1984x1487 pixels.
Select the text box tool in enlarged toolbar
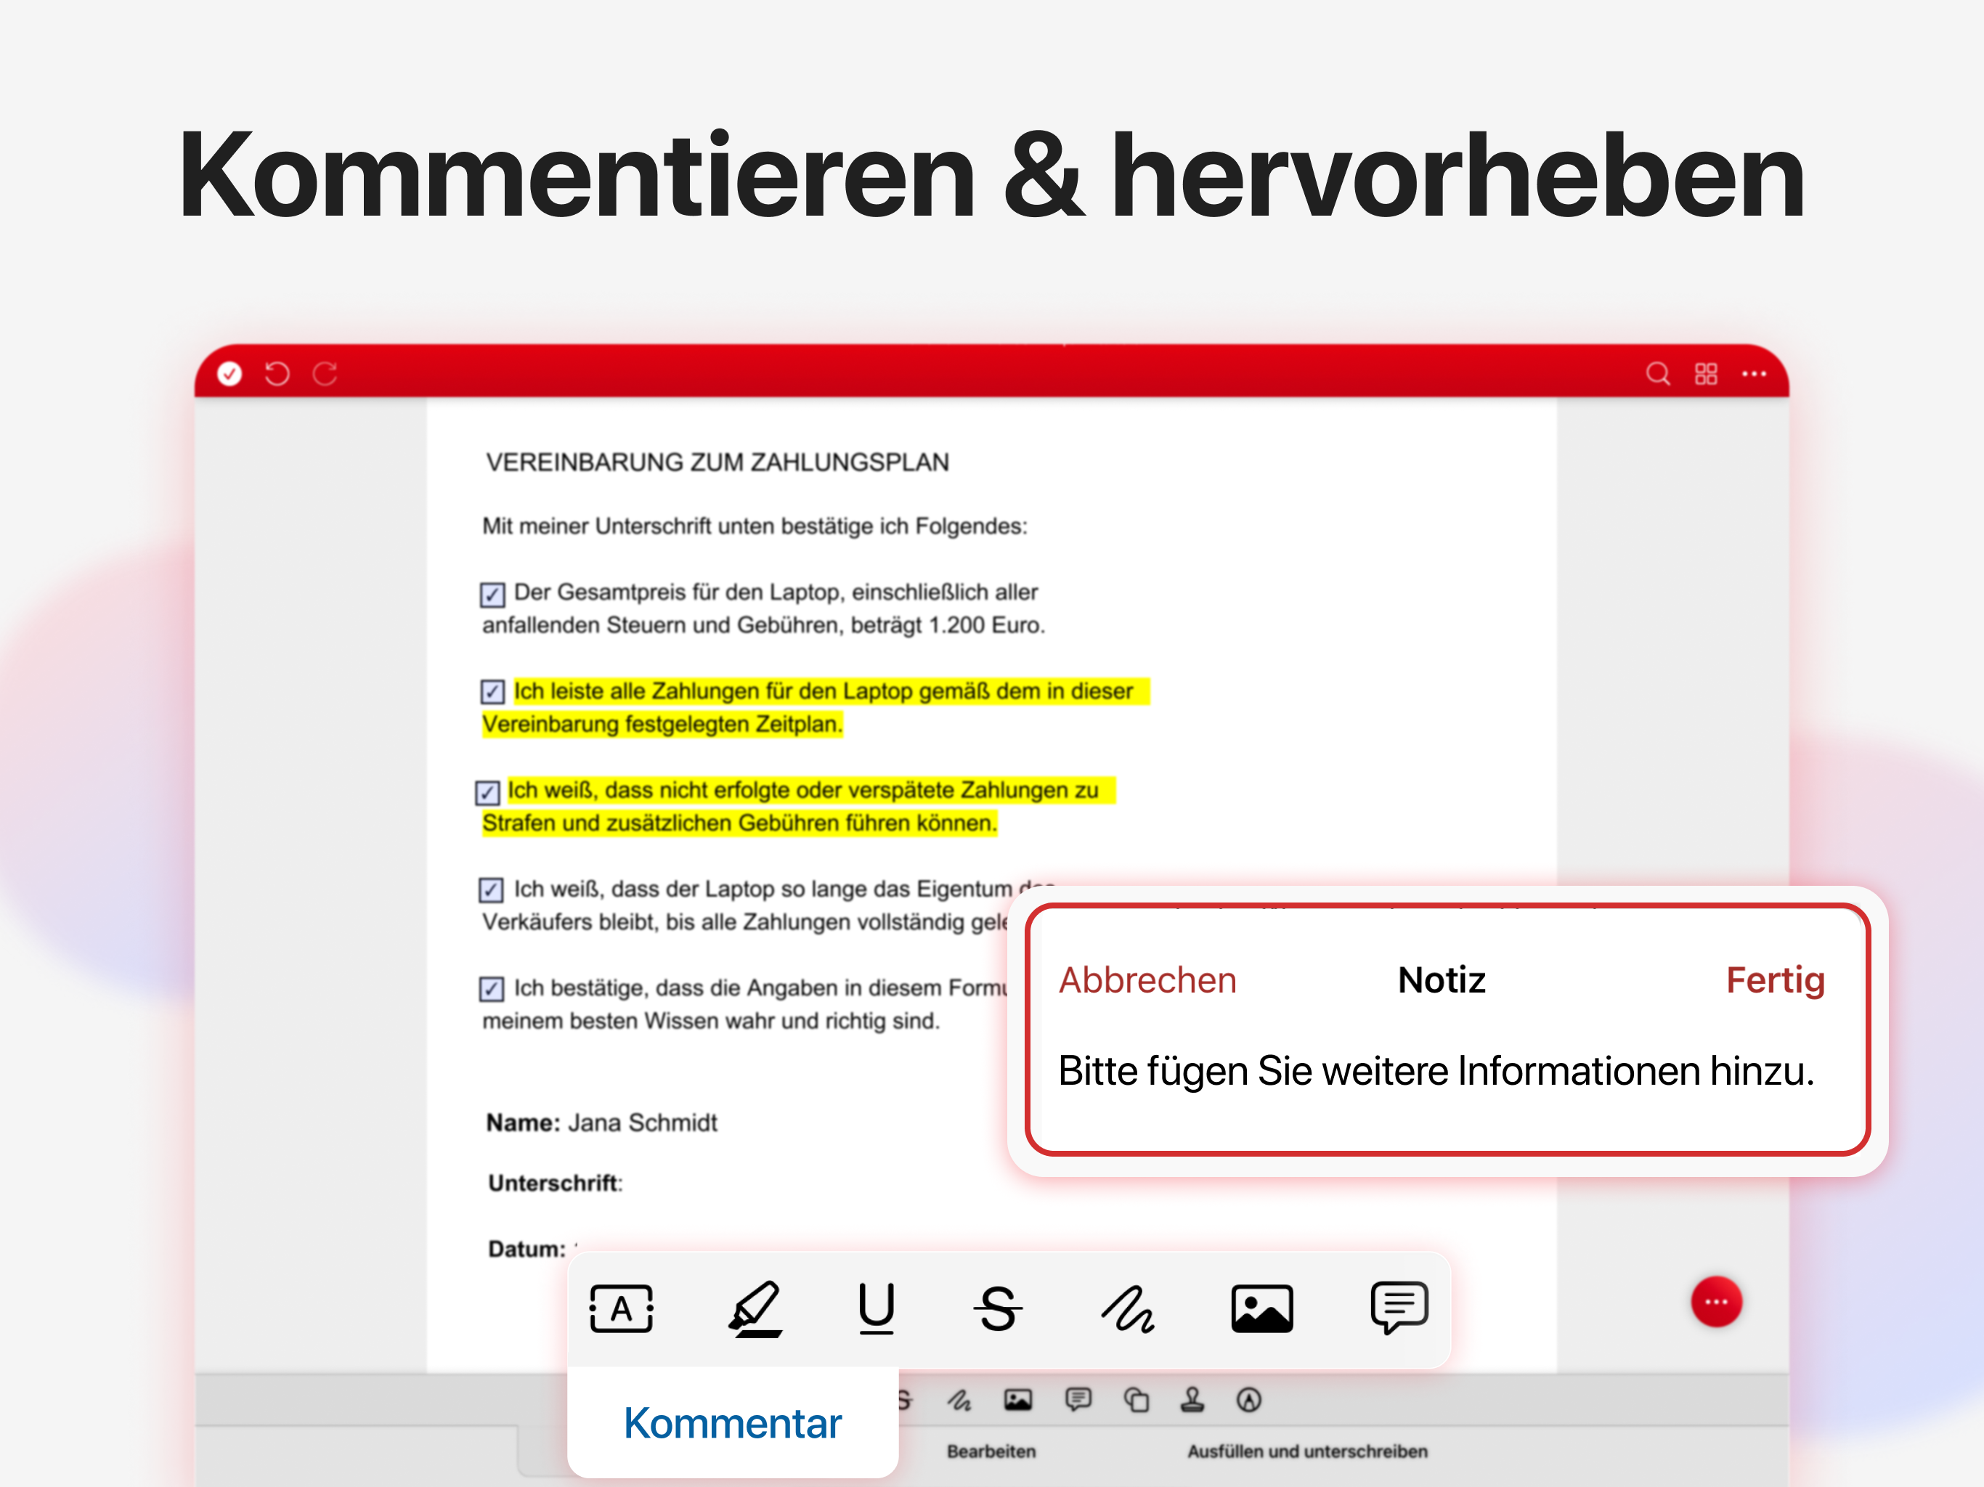(x=621, y=1308)
